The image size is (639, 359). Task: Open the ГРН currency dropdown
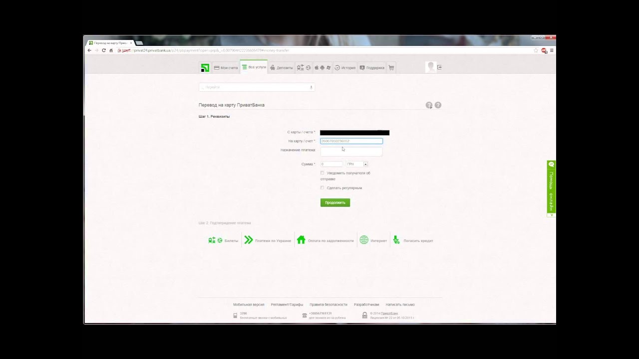(x=357, y=164)
